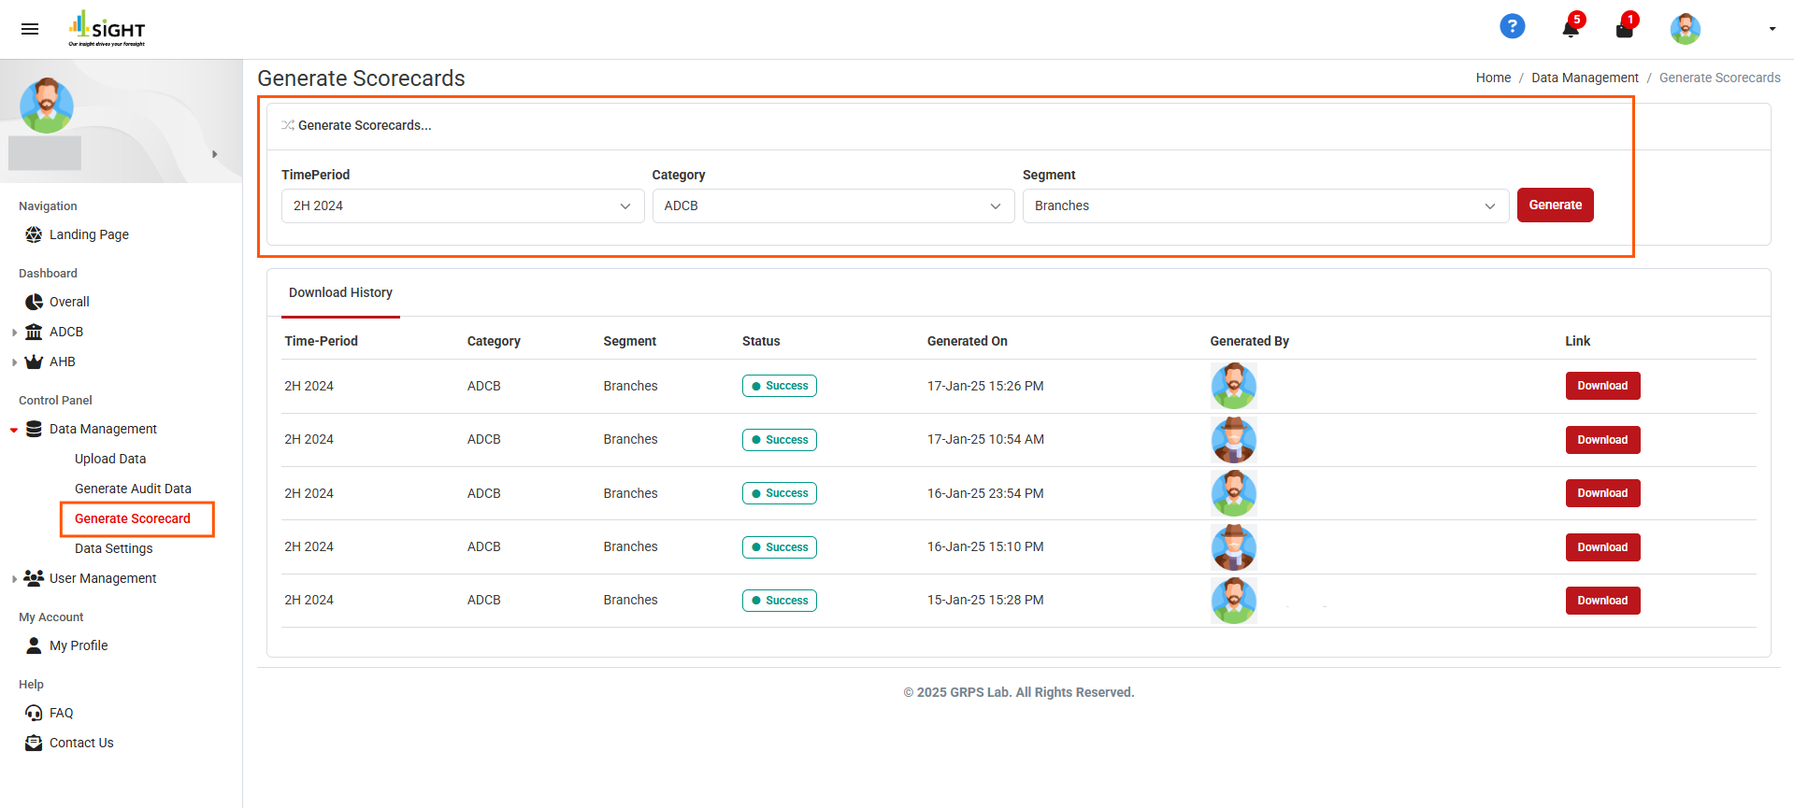Image resolution: width=1794 pixels, height=808 pixels.
Task: Open the Segment dropdown showing Branches
Action: point(1266,206)
